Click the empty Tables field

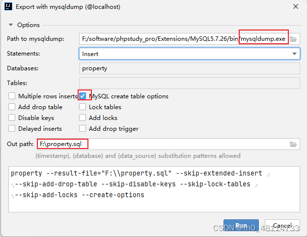(x=190, y=83)
